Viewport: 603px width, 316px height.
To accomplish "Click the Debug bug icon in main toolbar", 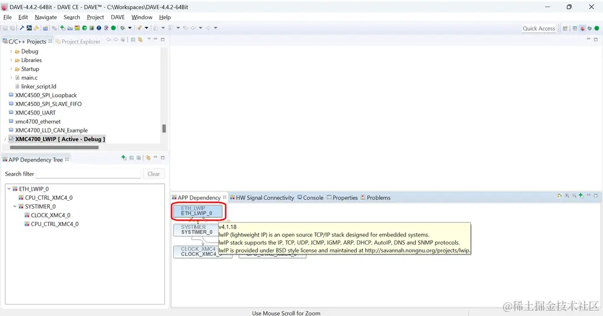I will pyautogui.click(x=123, y=28).
